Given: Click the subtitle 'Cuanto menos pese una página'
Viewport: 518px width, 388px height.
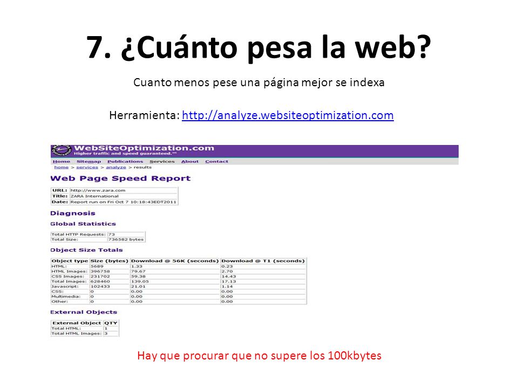Looking at the screenshot, I should [x=216, y=82].
